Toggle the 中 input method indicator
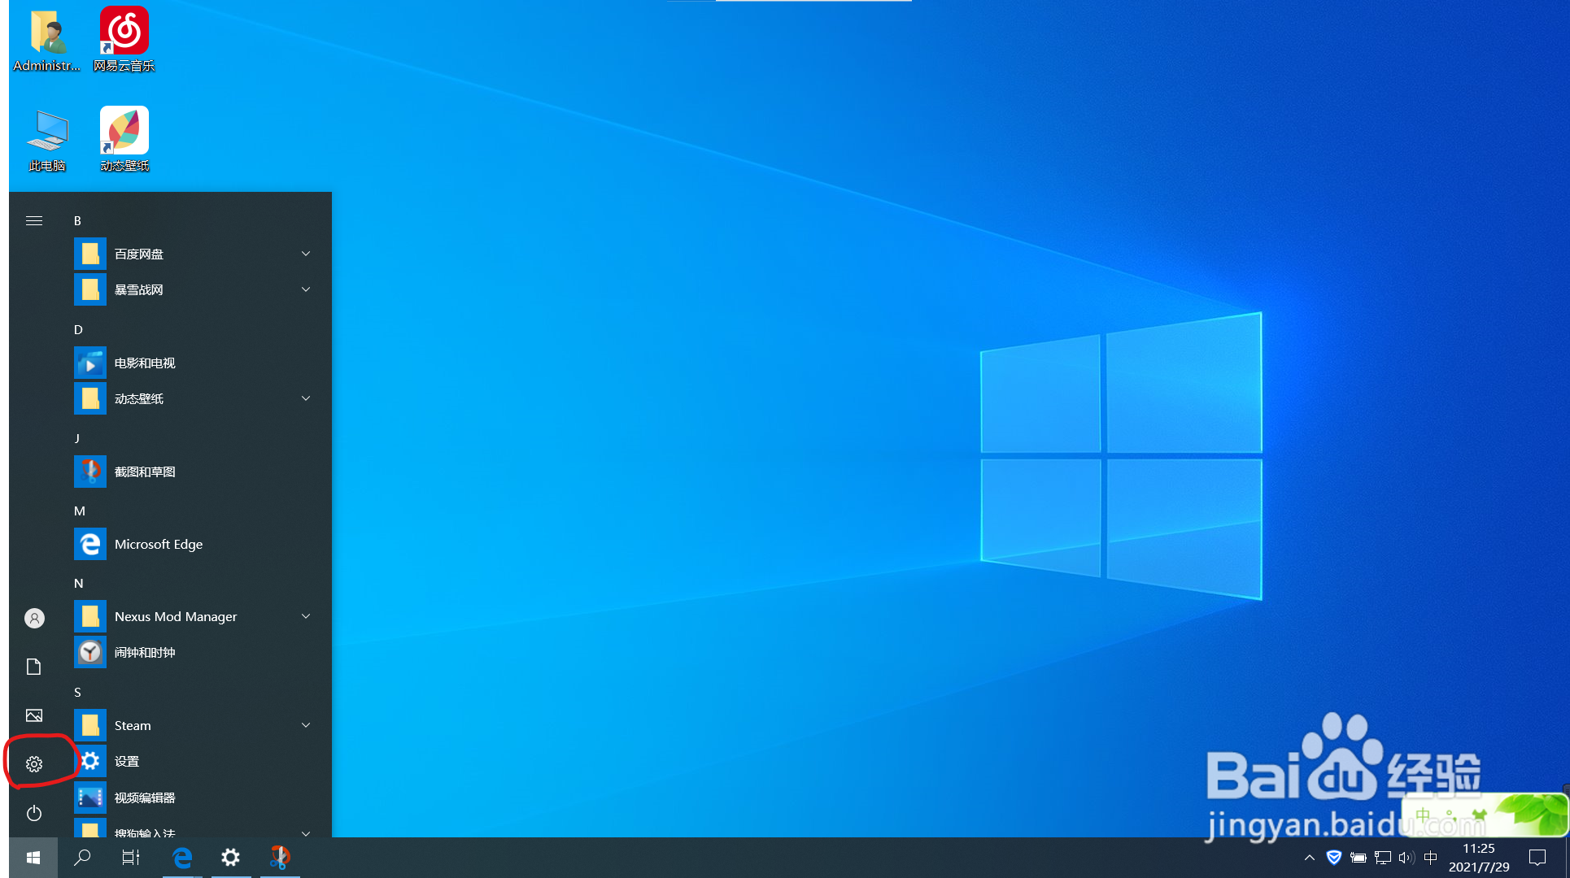1570x878 pixels. (1431, 858)
